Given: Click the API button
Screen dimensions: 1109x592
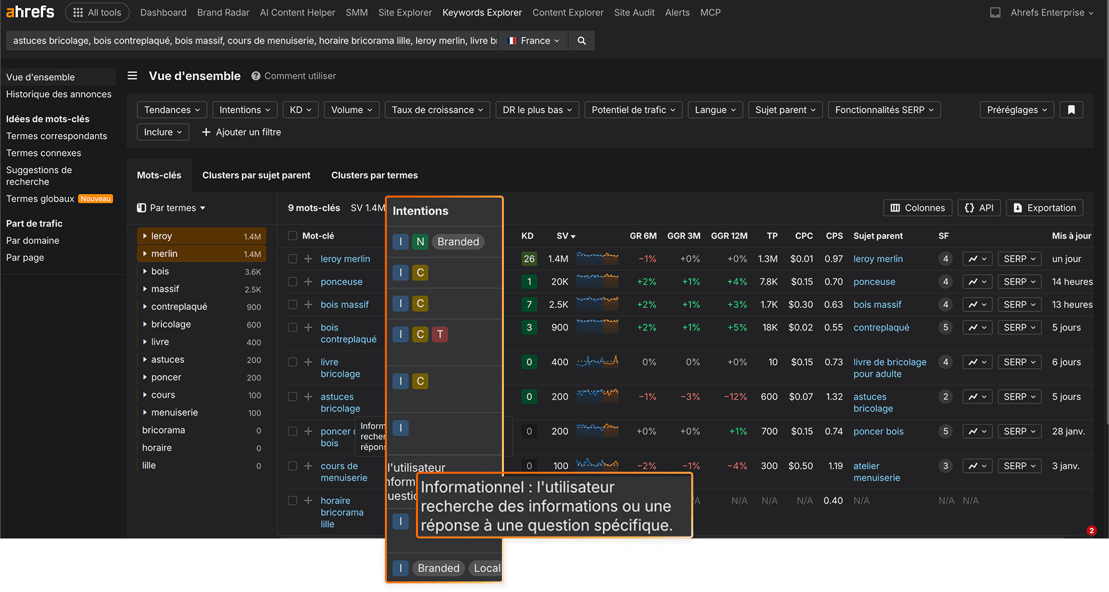Looking at the screenshot, I should pos(979,207).
